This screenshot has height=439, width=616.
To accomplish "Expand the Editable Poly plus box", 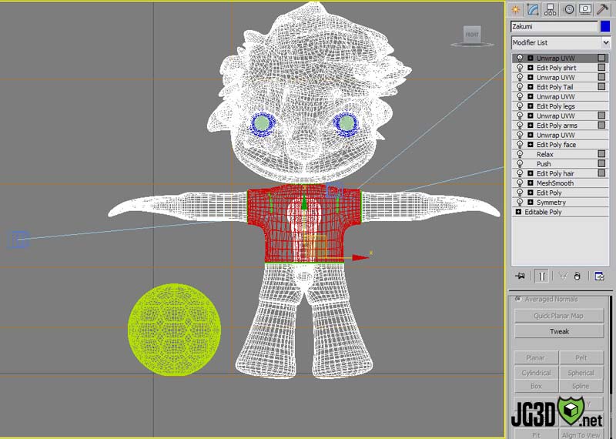I will (518, 212).
